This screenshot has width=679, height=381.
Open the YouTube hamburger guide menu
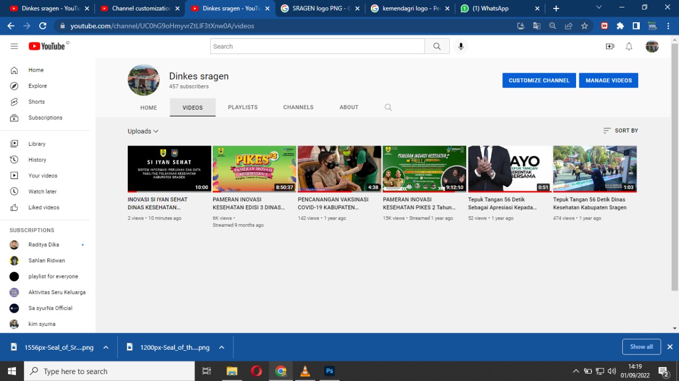tap(14, 46)
